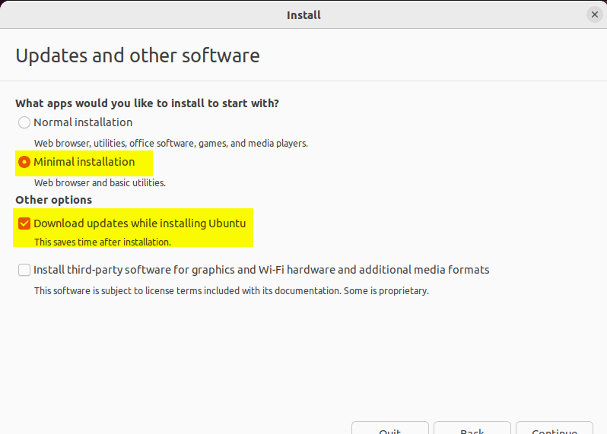The image size is (607, 434).
Task: Go to previous step with Back
Action: coord(472,429)
